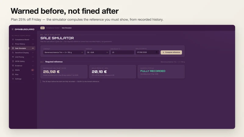Open the Compliance Board icon in sidebar

(13, 40)
